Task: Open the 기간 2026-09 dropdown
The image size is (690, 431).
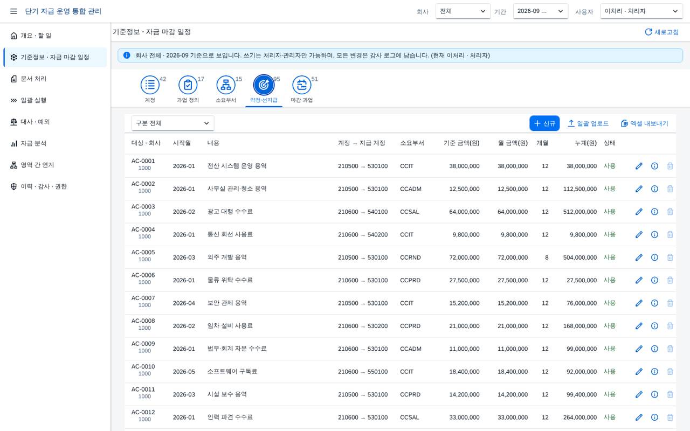Action: point(541,11)
